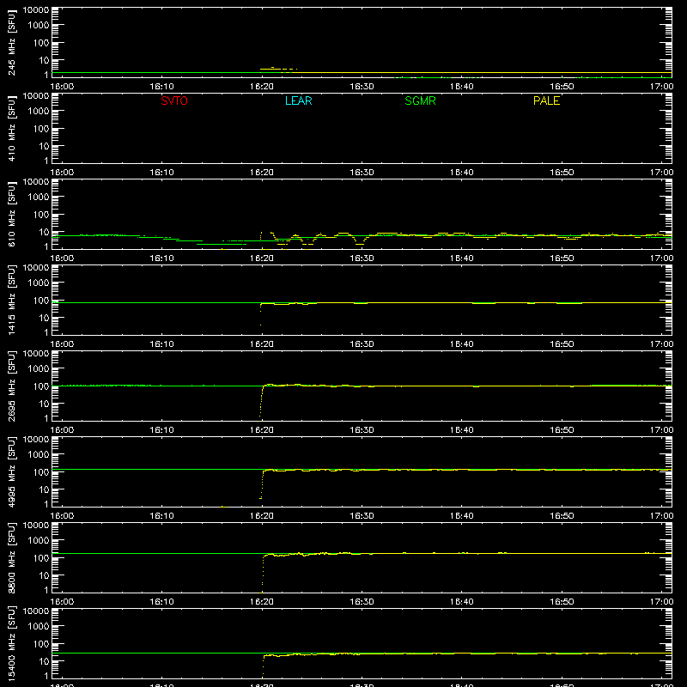Click the 16:10 tick label under 1415 MHz panel

tap(161, 344)
